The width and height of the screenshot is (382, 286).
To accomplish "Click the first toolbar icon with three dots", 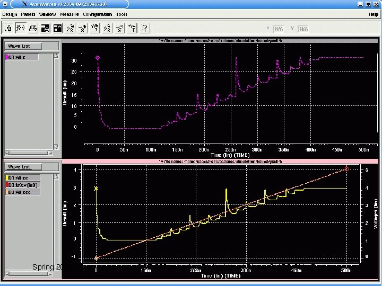I will pyautogui.click(x=8, y=28).
